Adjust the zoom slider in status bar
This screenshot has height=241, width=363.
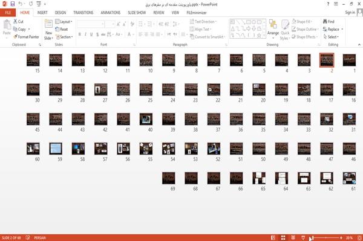325,238
